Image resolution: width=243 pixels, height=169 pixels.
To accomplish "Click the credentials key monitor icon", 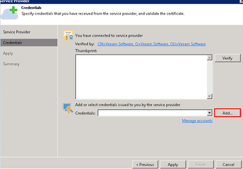I will click(68, 108).
